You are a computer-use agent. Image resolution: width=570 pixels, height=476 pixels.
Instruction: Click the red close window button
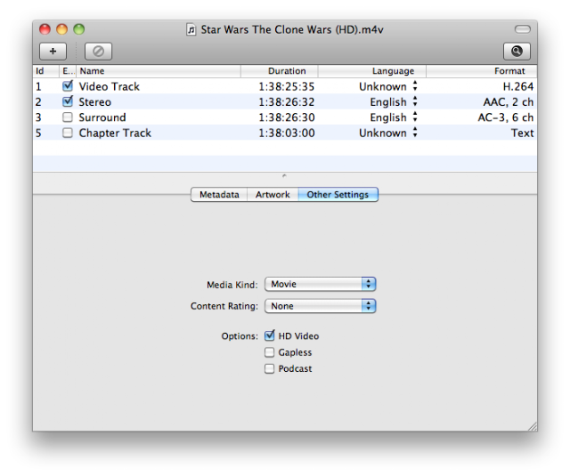click(x=45, y=29)
